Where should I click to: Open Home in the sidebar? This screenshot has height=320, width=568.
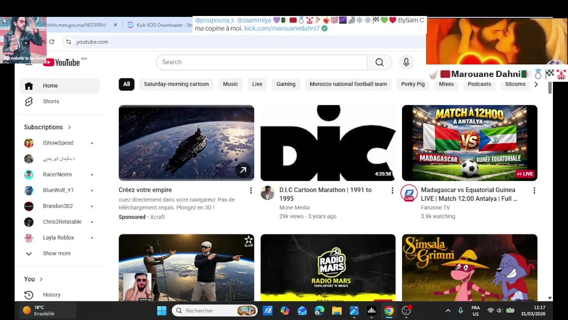pos(59,86)
